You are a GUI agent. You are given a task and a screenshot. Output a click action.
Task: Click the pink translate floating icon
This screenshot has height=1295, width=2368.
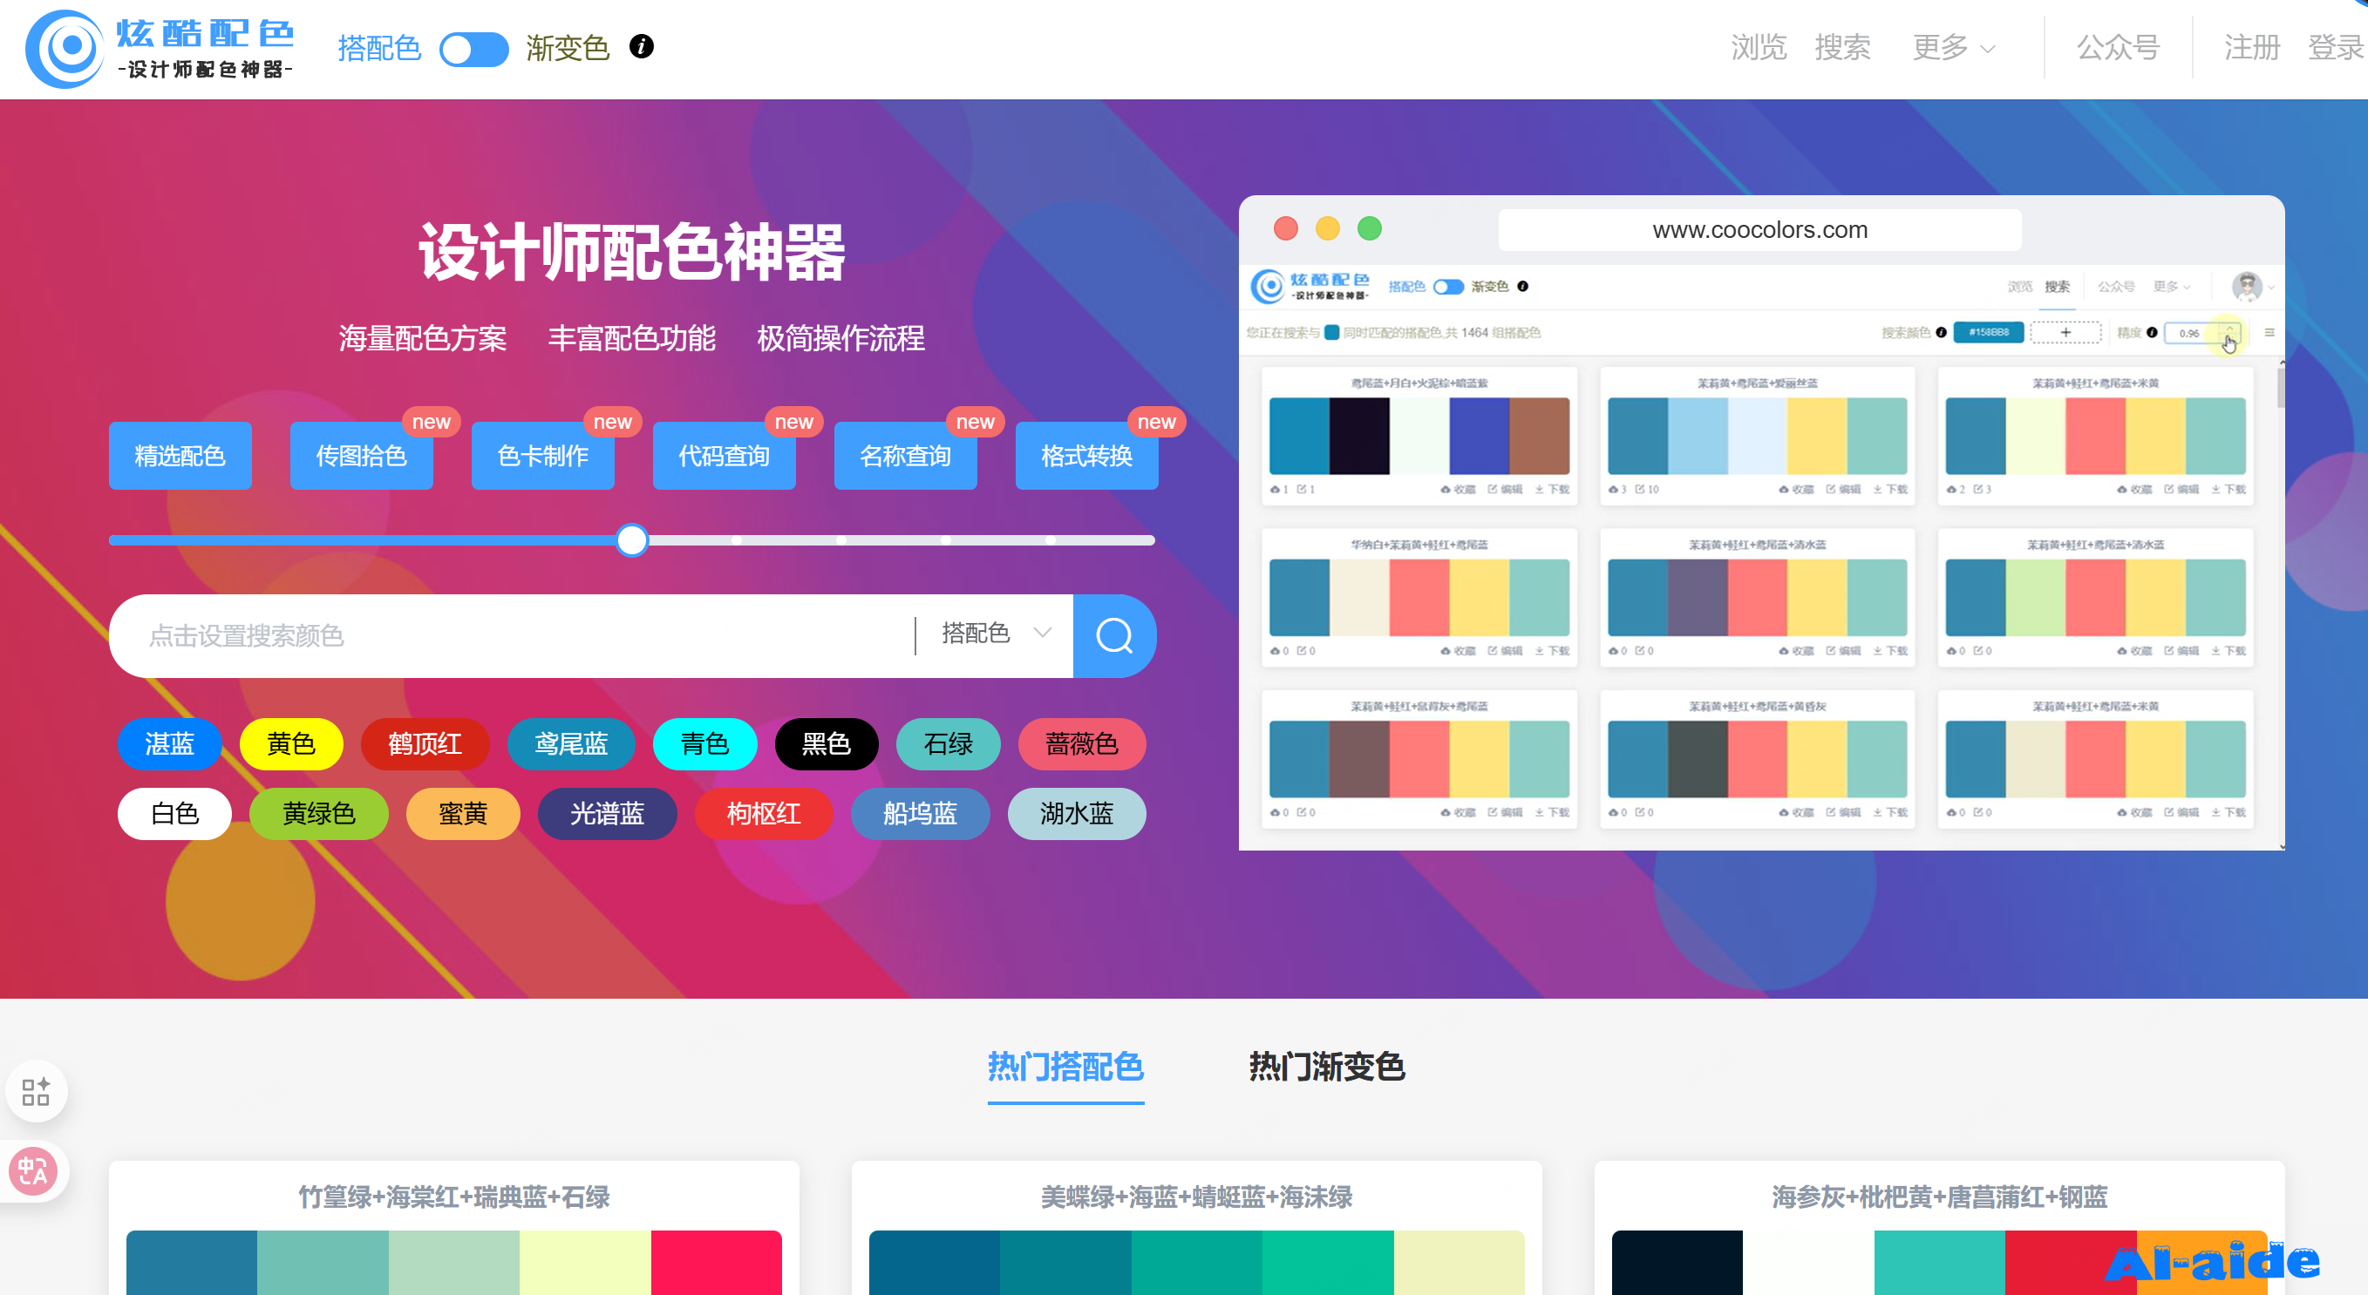[x=33, y=1171]
